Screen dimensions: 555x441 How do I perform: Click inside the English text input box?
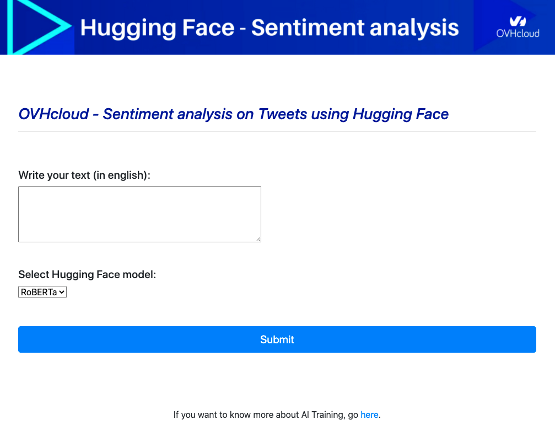click(139, 214)
